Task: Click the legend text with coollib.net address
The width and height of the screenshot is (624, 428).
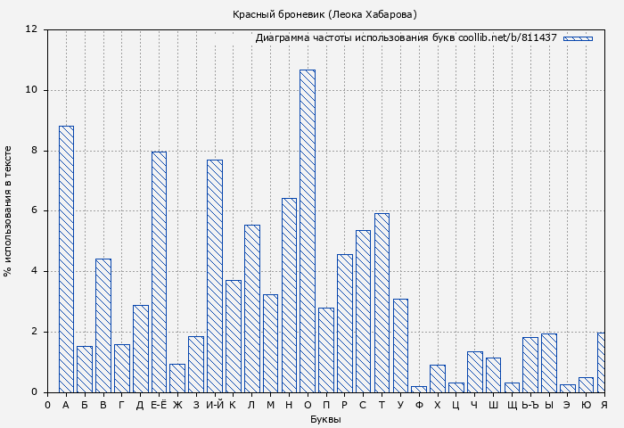Action: [406, 38]
